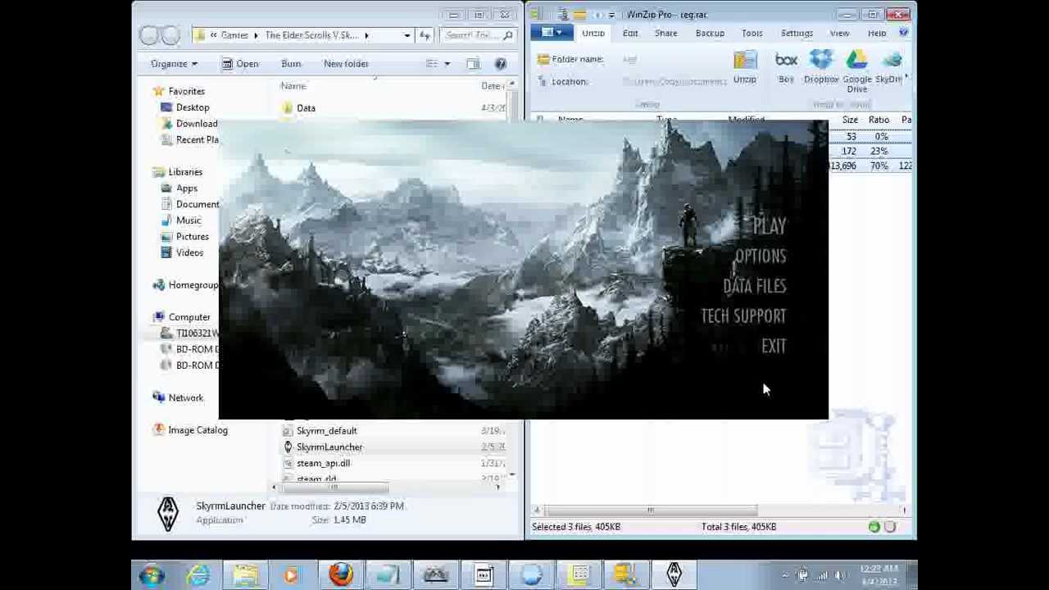This screenshot has height=590, width=1049.
Task: Select Network in the navigation pane
Action: point(186,398)
